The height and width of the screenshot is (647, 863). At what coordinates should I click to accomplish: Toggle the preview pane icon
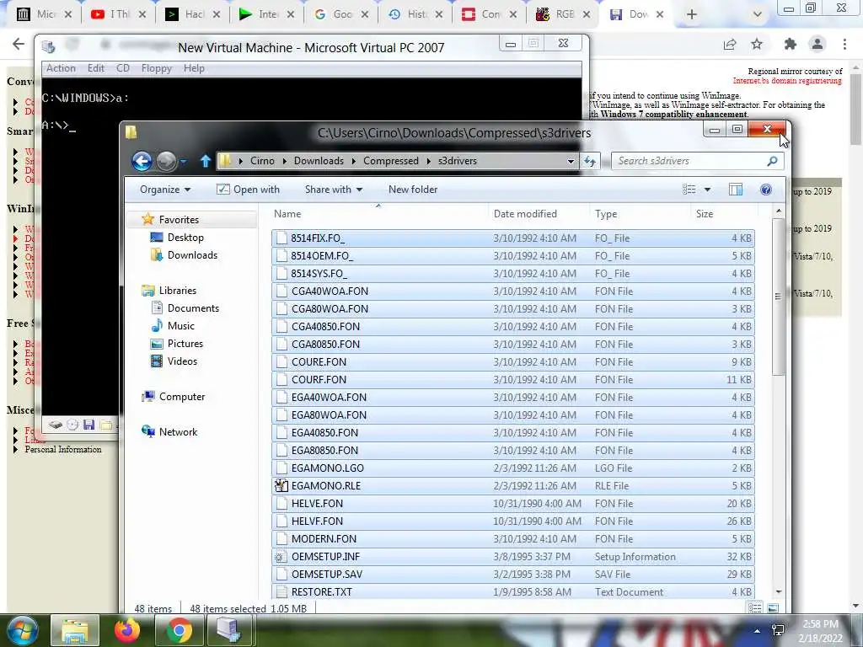click(735, 190)
